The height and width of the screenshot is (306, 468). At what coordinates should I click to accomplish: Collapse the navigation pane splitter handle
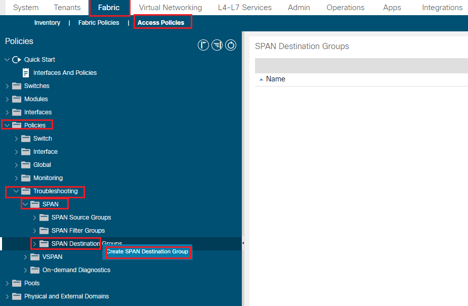coord(243,243)
